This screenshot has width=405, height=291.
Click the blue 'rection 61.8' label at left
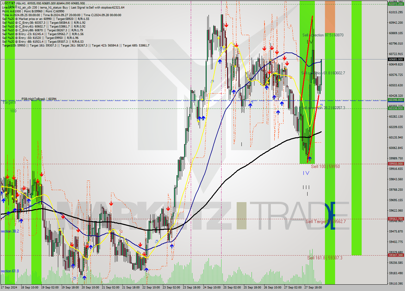10,271
